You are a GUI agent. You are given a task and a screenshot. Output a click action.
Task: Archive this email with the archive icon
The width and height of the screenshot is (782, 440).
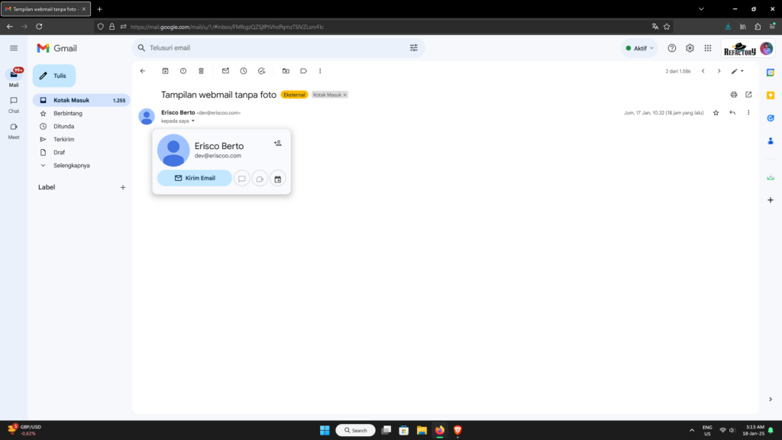coord(165,71)
